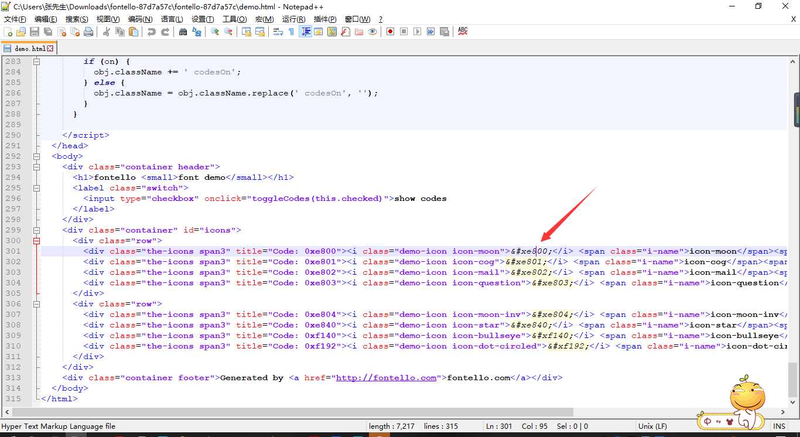
Task: Open the 宏(M) menu
Action: [264, 19]
